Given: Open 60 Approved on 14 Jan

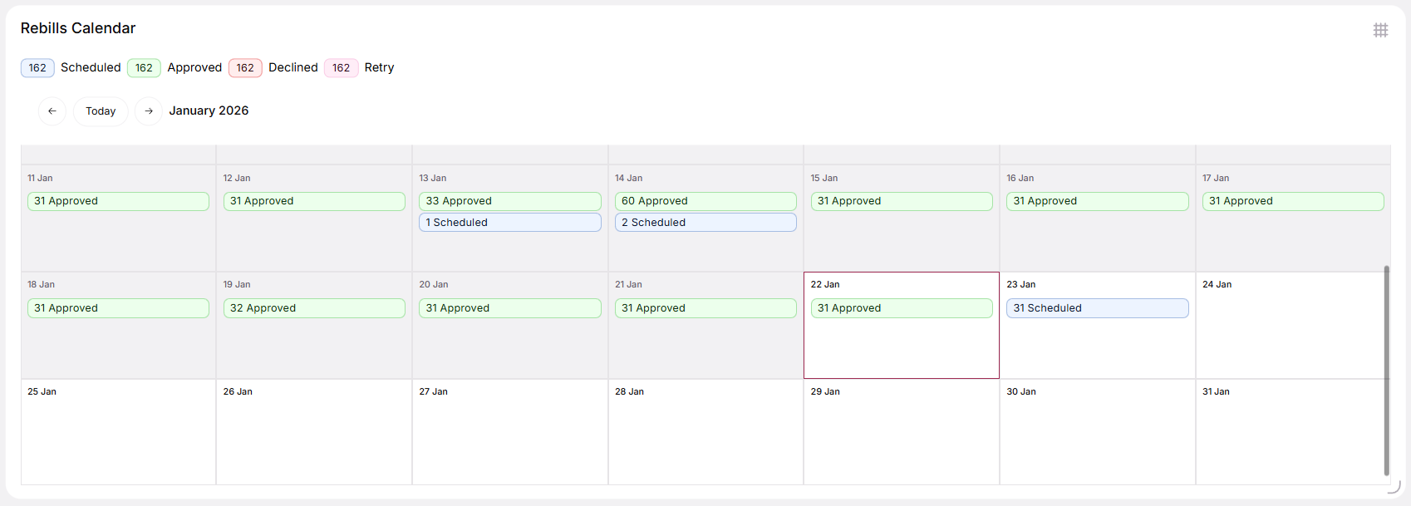Looking at the screenshot, I should [705, 201].
